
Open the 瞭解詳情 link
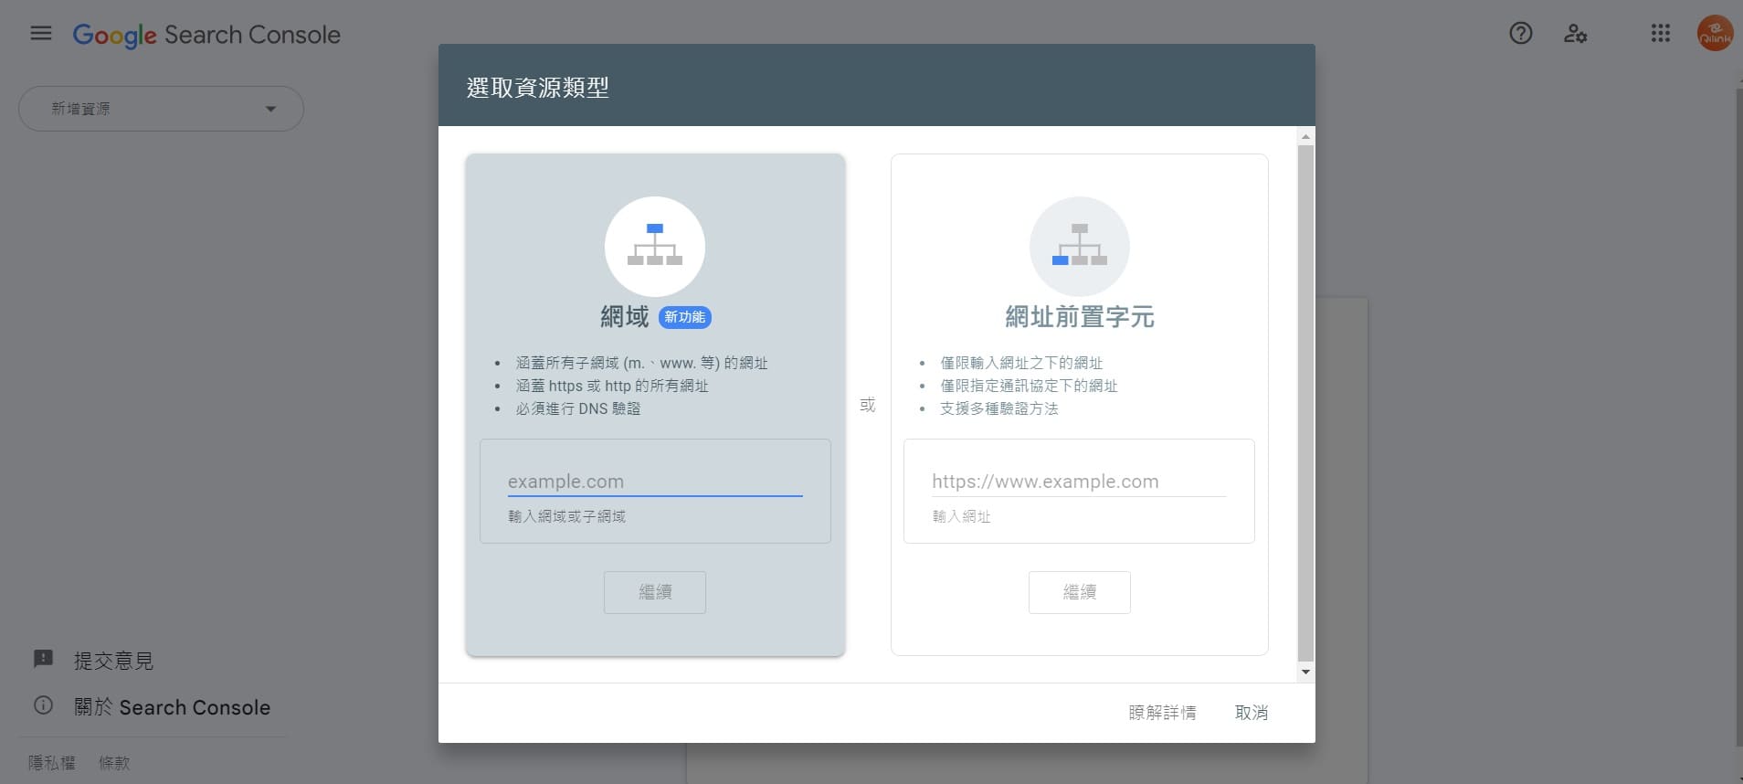[1162, 713]
